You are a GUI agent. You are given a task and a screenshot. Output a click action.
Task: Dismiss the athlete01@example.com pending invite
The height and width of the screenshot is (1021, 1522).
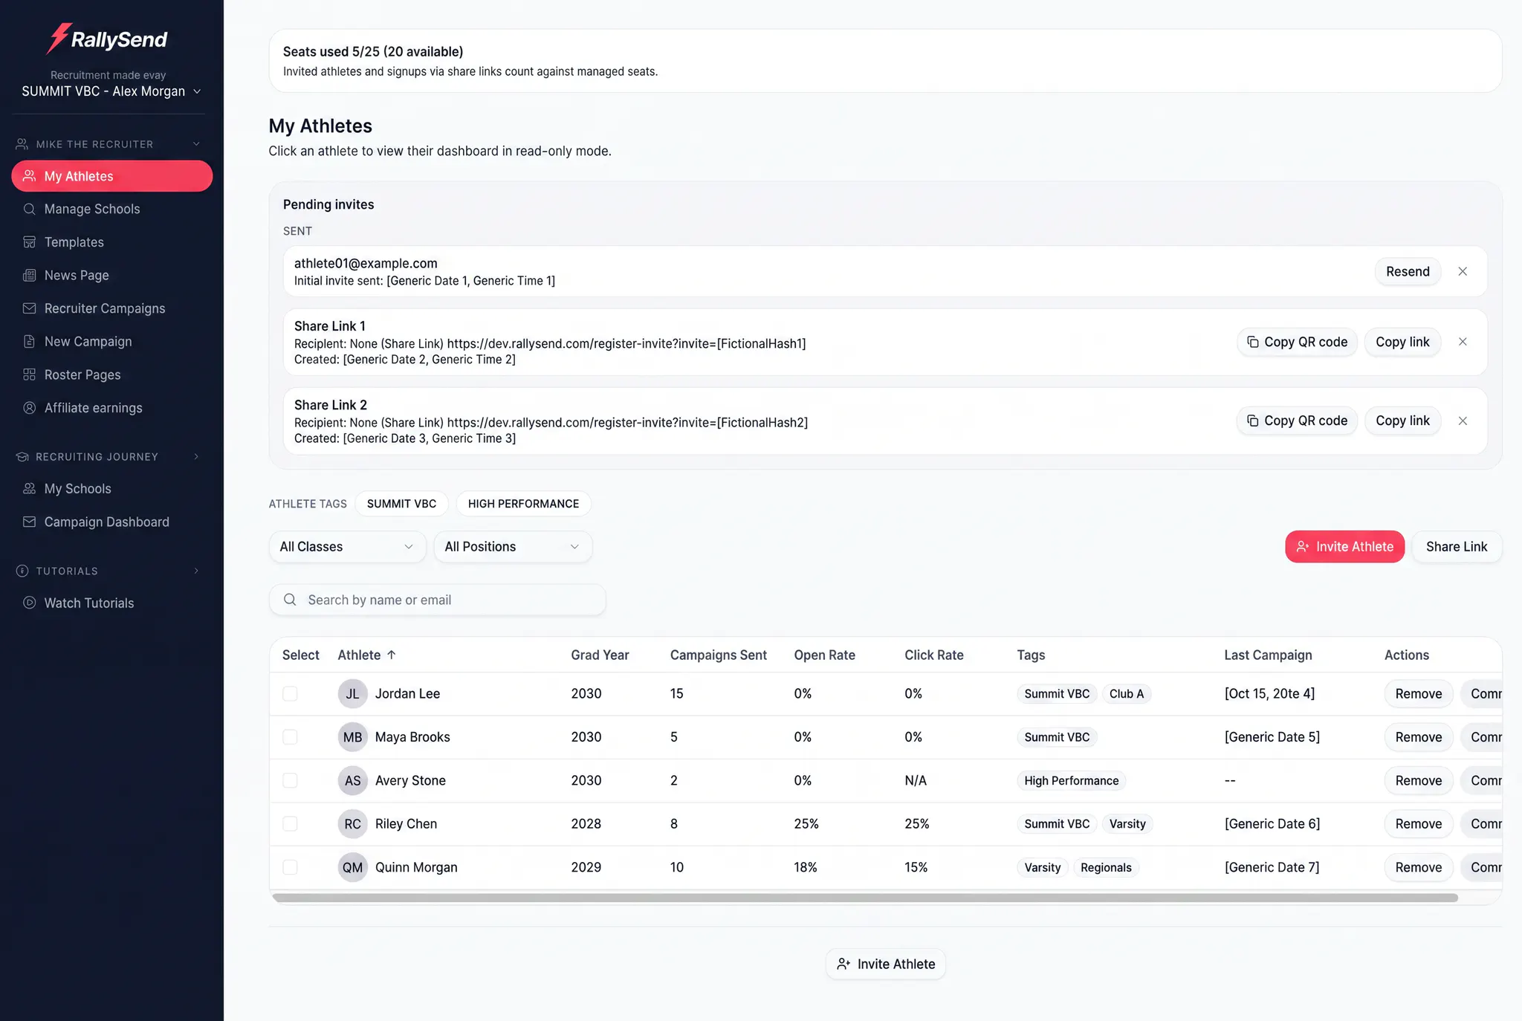pyautogui.click(x=1463, y=271)
